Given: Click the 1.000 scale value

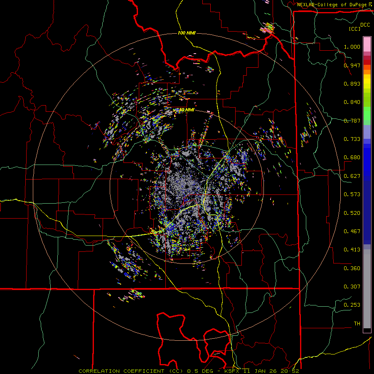Looking at the screenshot, I should pos(352,47).
